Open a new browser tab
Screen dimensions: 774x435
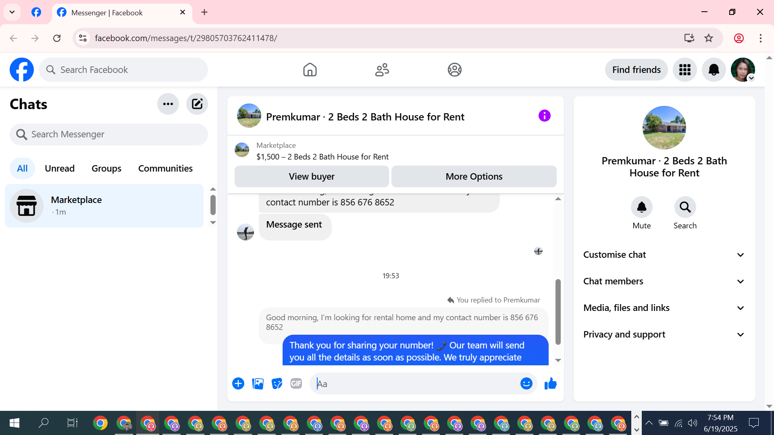tap(204, 12)
